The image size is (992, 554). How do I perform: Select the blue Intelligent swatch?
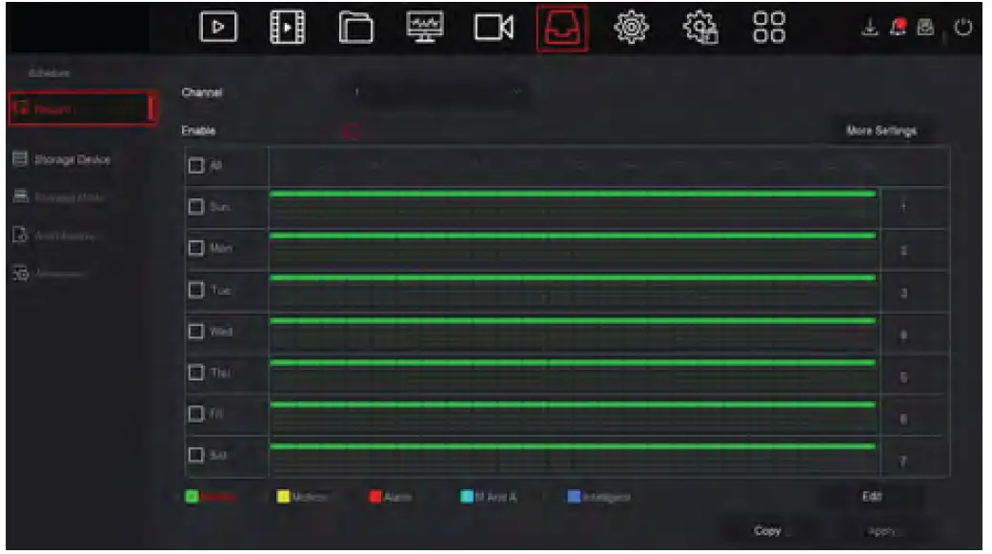[574, 497]
